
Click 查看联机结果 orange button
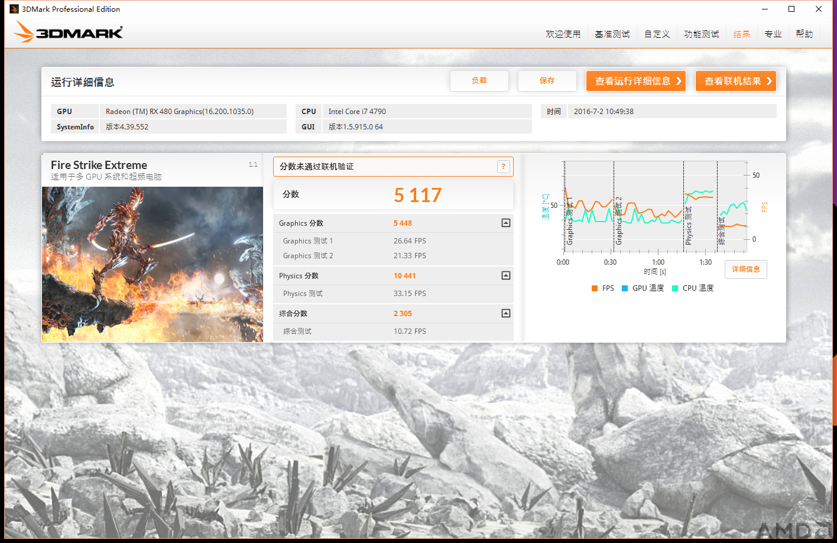pos(736,81)
